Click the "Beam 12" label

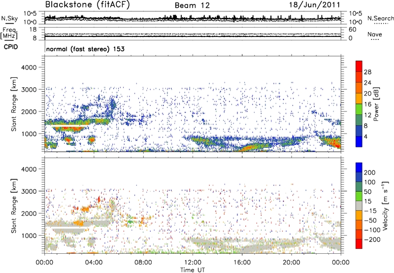pos(192,5)
